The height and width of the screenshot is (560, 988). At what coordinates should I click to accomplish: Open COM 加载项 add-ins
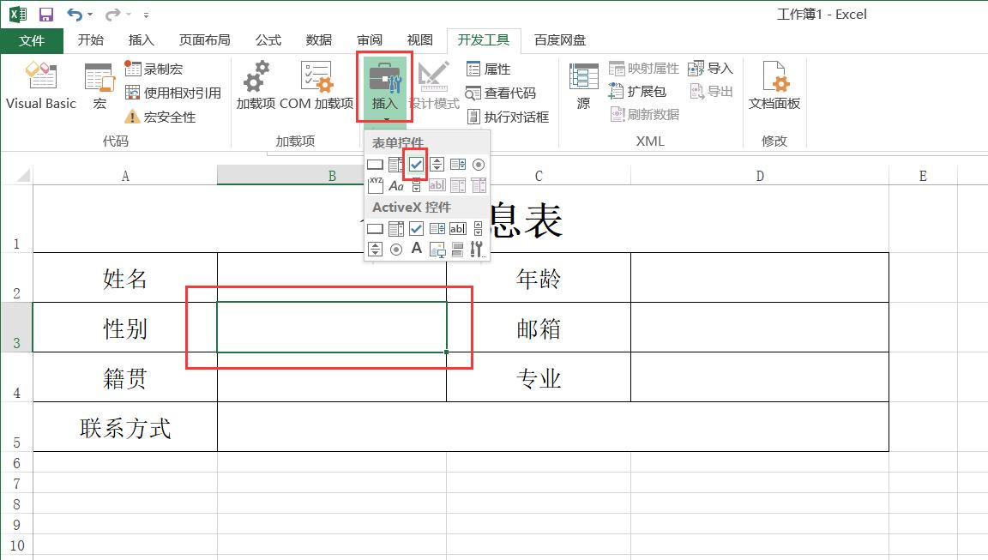pos(316,87)
